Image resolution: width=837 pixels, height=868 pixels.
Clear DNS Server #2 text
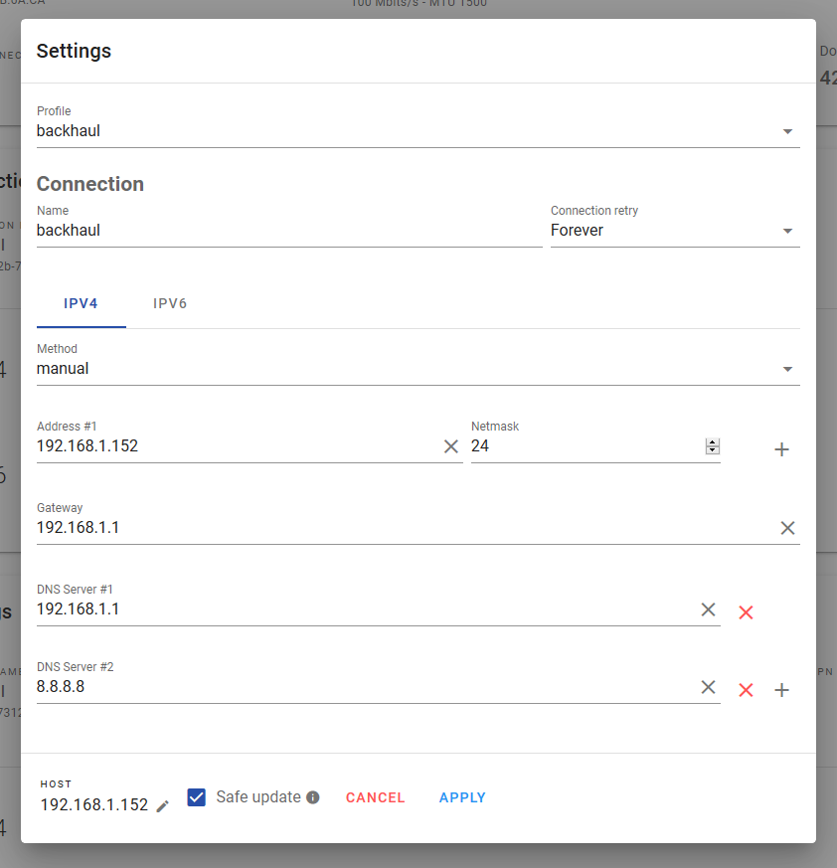(x=708, y=687)
